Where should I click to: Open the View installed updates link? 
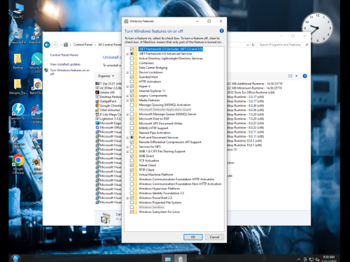(65, 64)
